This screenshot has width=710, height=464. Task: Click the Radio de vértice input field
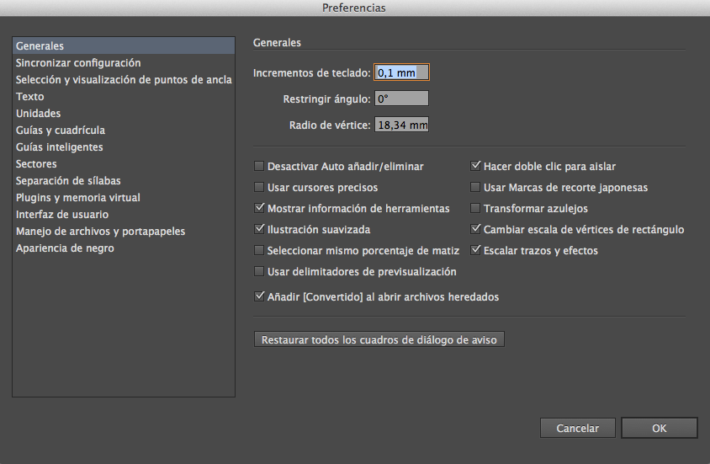tap(402, 125)
